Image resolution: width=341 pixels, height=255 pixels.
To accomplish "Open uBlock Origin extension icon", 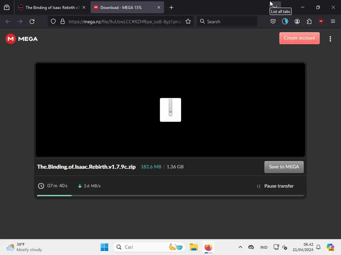I will click(x=321, y=21).
